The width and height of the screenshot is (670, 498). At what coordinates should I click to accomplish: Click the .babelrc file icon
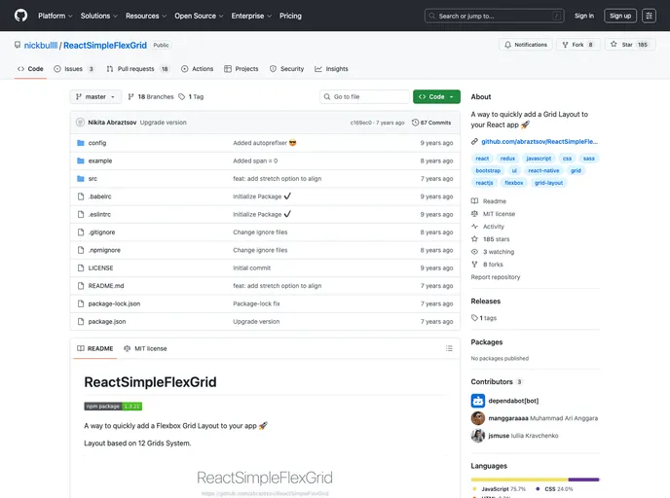[x=80, y=196]
